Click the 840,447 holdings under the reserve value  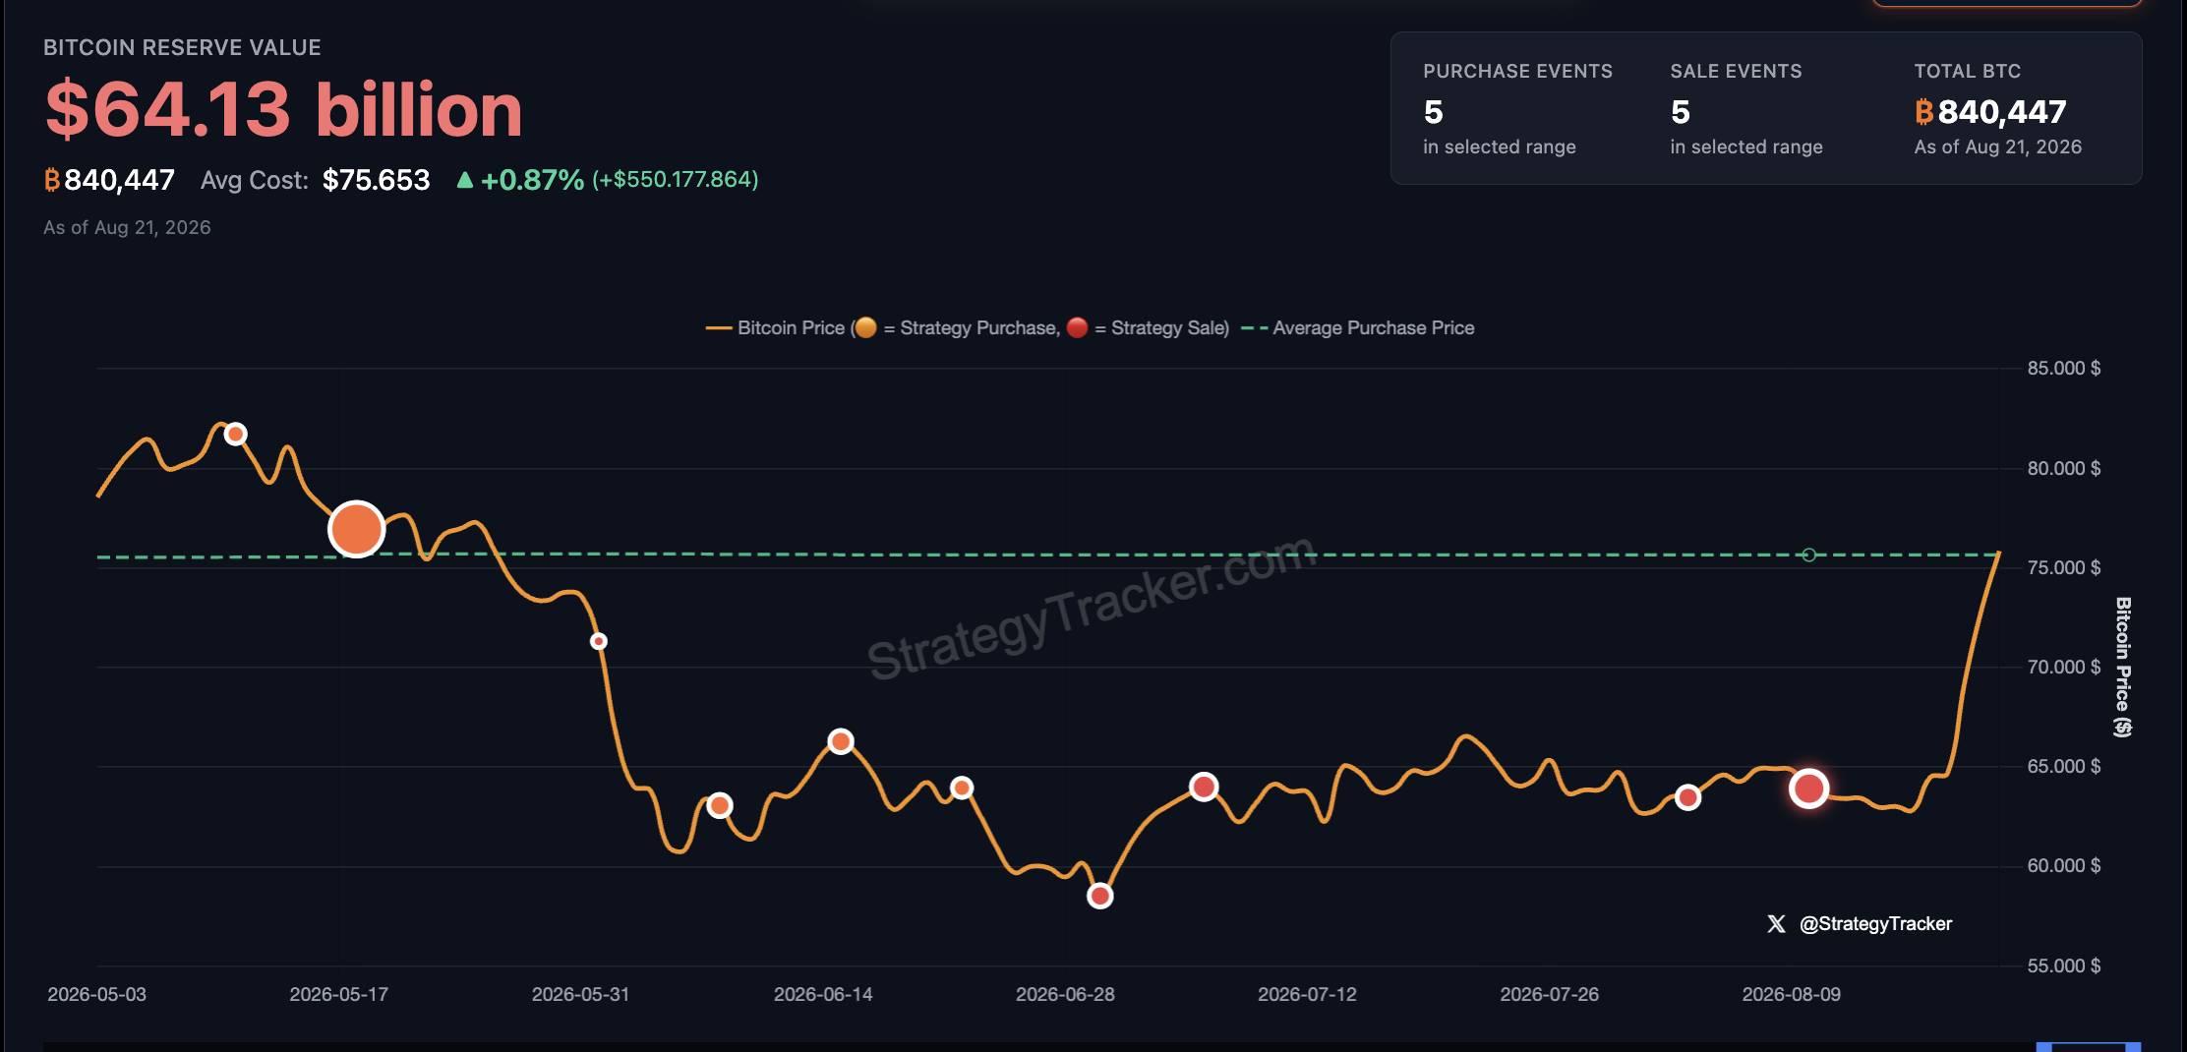(119, 180)
